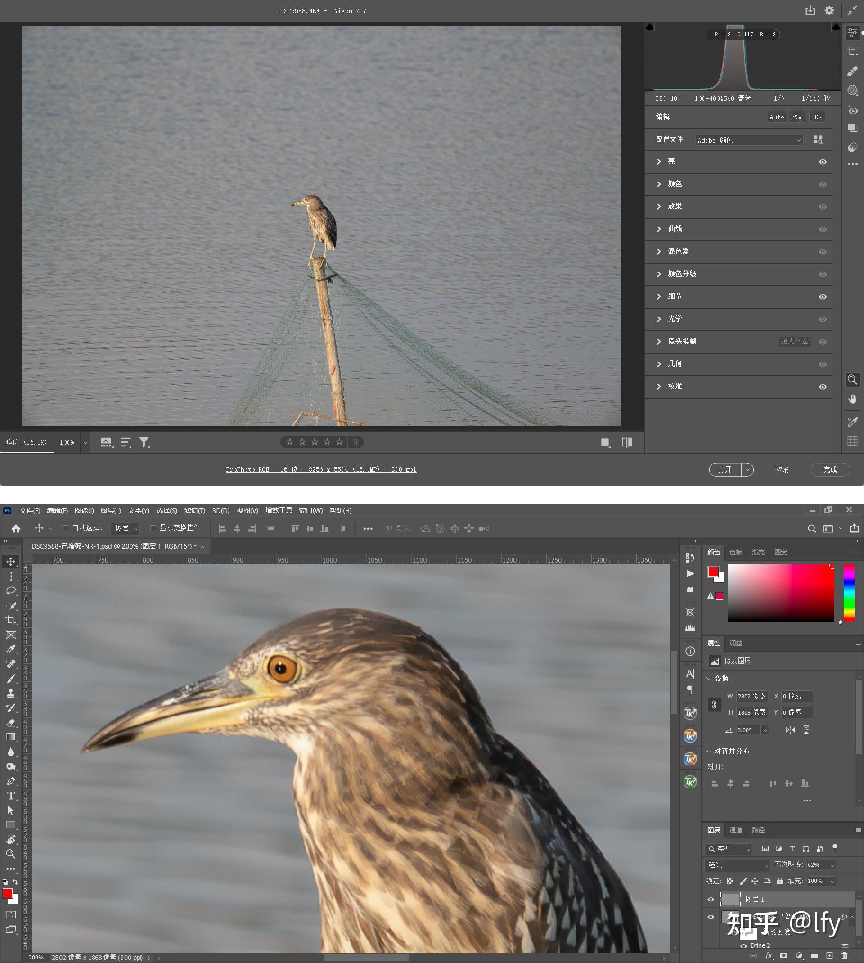864x963 pixels.
Task: Enable the 自动选择 checkbox
Action: 66,528
